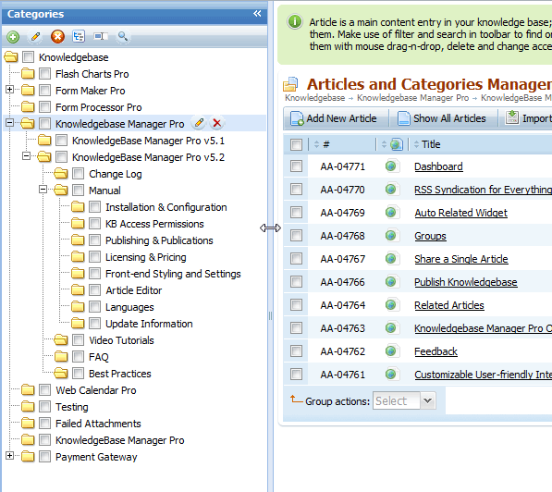Check the Knowledgebase root category checkbox

point(28,57)
